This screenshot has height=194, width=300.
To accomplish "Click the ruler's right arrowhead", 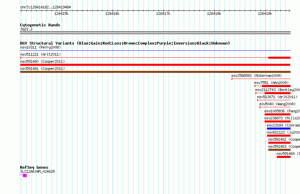I will (290, 10).
